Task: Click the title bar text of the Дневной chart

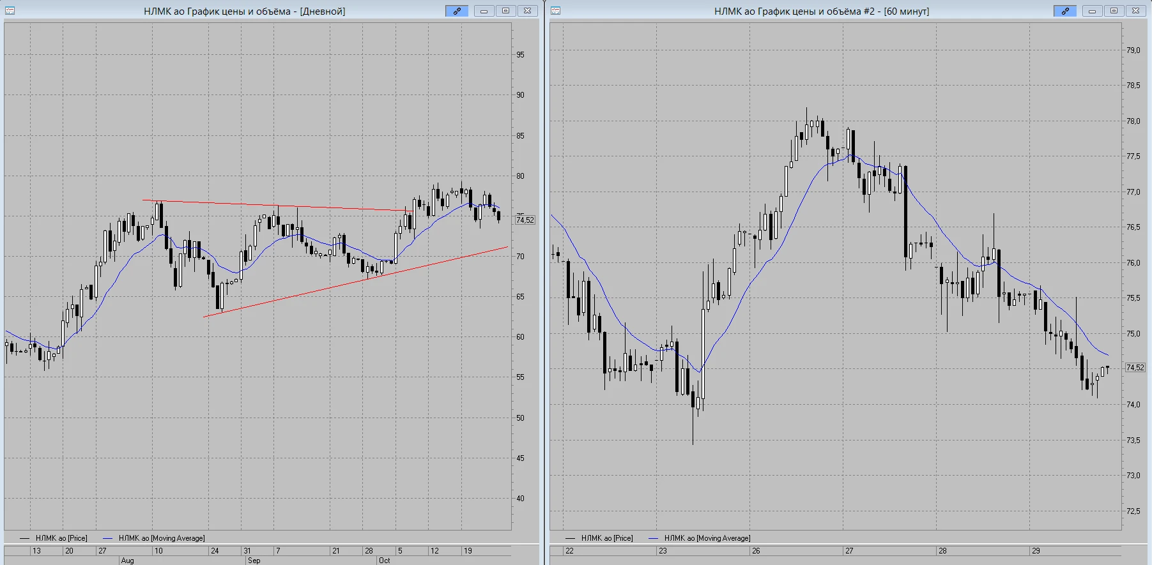Action: tap(245, 11)
